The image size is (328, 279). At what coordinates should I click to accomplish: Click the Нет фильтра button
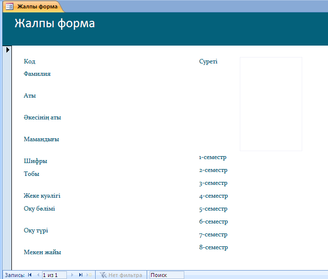point(121,275)
